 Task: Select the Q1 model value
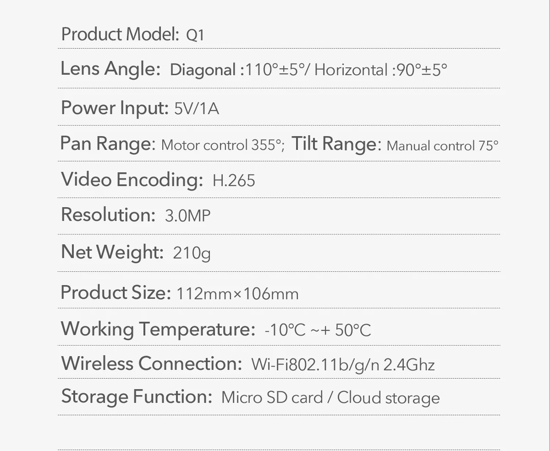[195, 35]
